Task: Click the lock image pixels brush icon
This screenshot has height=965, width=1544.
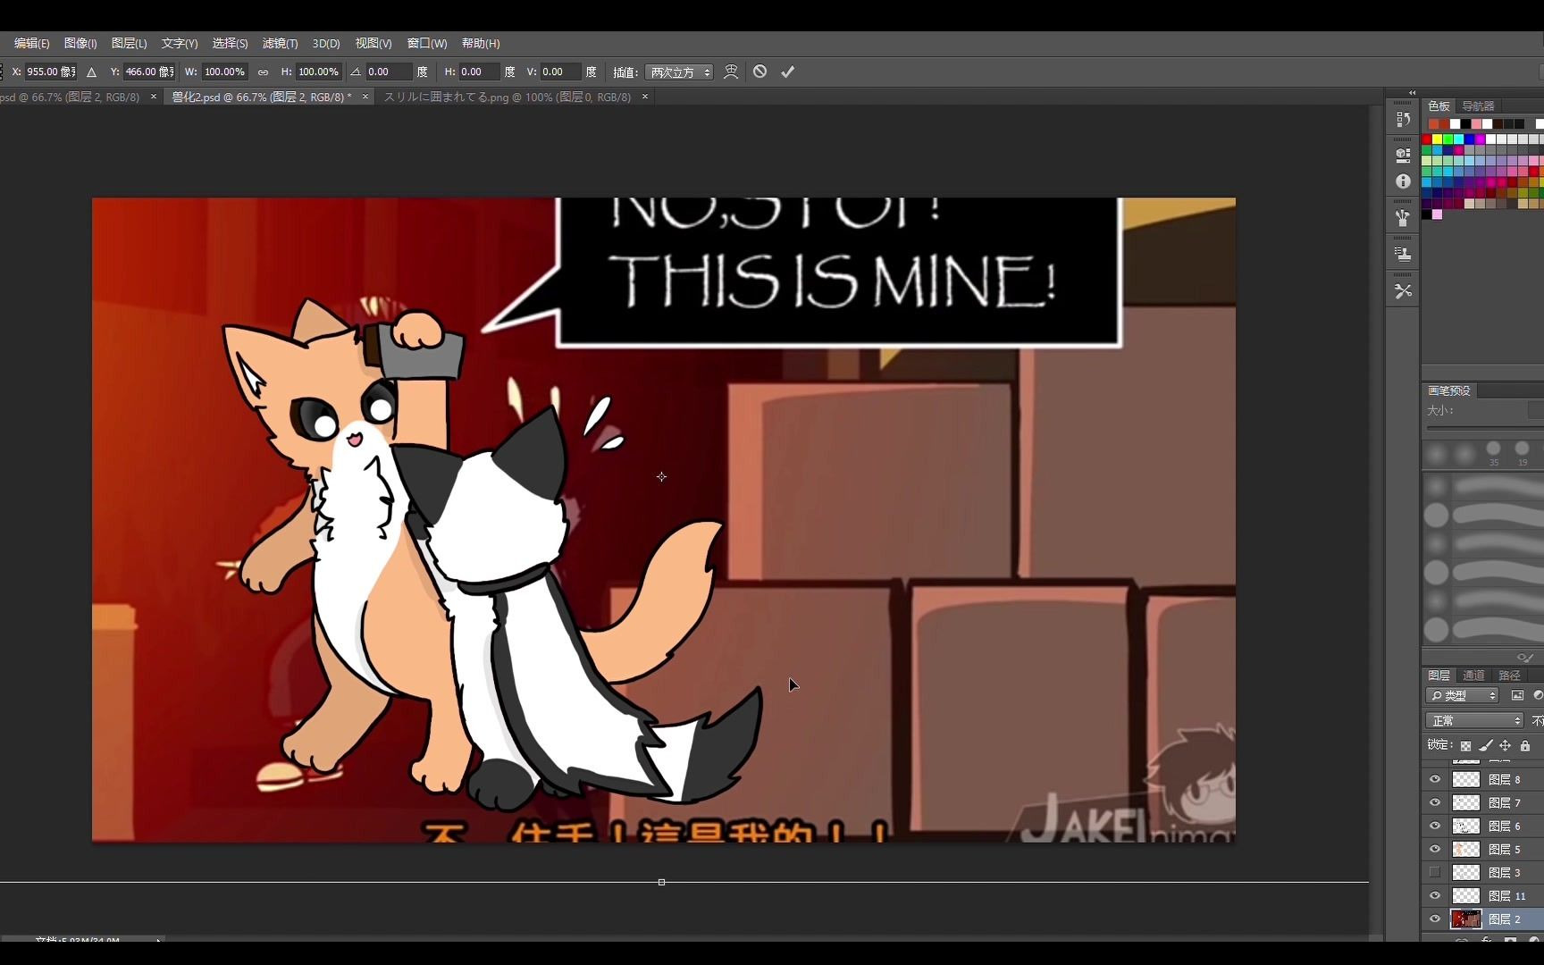Action: coord(1485,745)
